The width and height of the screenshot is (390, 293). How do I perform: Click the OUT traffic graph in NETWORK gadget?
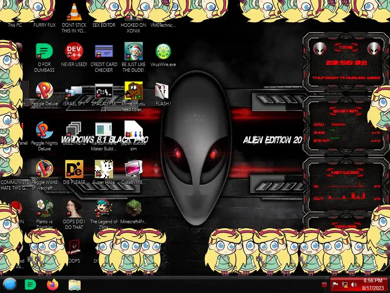[x=346, y=196]
